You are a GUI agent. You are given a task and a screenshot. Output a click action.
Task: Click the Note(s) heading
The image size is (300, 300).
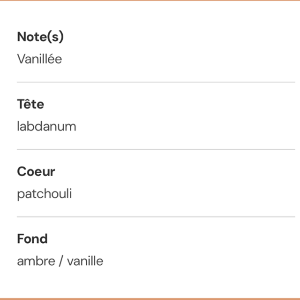pos(40,37)
